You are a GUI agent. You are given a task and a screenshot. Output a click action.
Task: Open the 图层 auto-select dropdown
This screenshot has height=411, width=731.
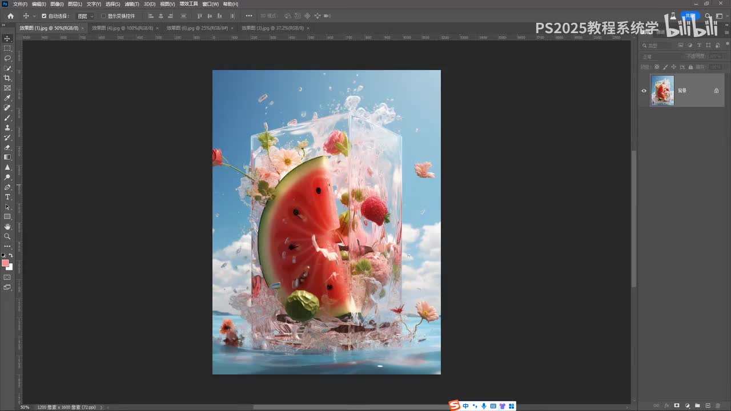tap(86, 16)
